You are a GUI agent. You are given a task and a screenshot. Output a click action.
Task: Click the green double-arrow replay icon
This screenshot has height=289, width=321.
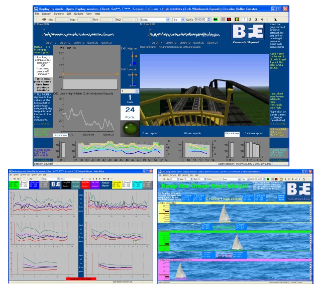(x=216, y=20)
